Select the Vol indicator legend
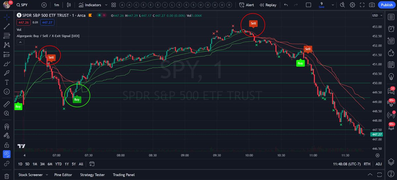 click(19, 29)
